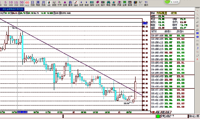Pick the blue rectangle drawing tool
Screen dimensions: 200x119
click(x=197, y=33)
